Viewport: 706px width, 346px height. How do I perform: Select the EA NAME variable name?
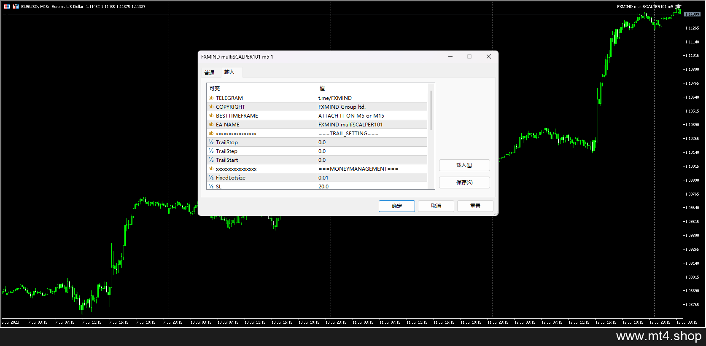pyautogui.click(x=228, y=124)
